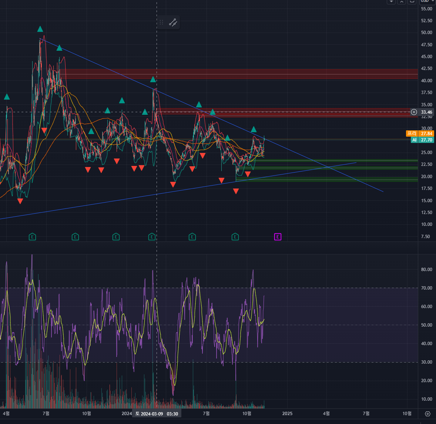436x424 pixels.
Task: Open the USD currency dropdown
Action: [x=427, y=1]
